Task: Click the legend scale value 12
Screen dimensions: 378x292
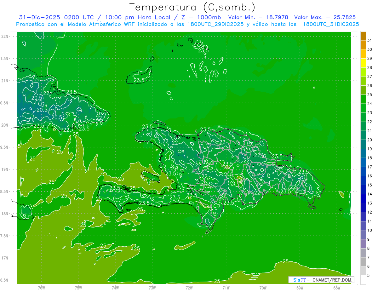Action: click(370, 212)
